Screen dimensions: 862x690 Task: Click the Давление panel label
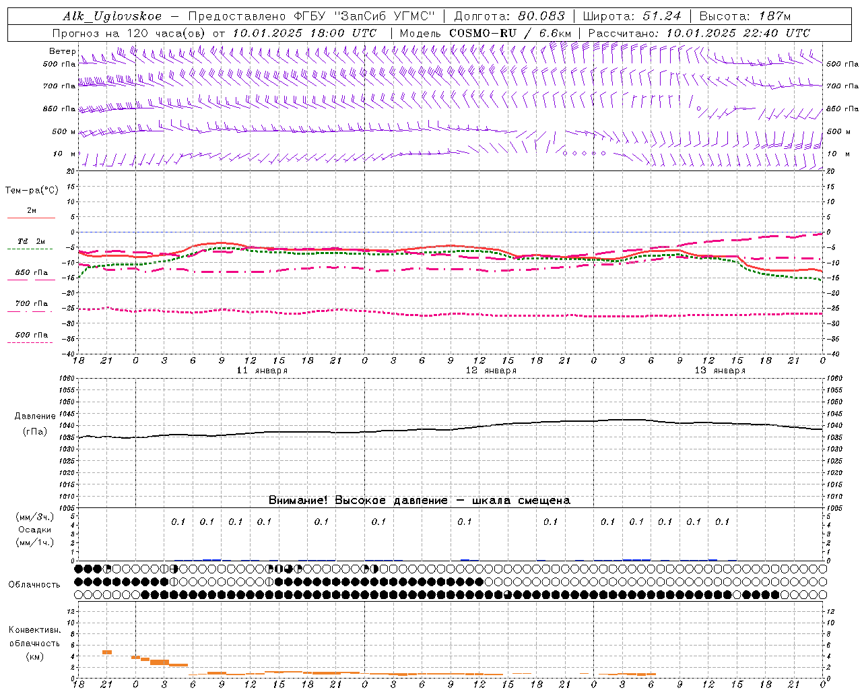(x=35, y=416)
